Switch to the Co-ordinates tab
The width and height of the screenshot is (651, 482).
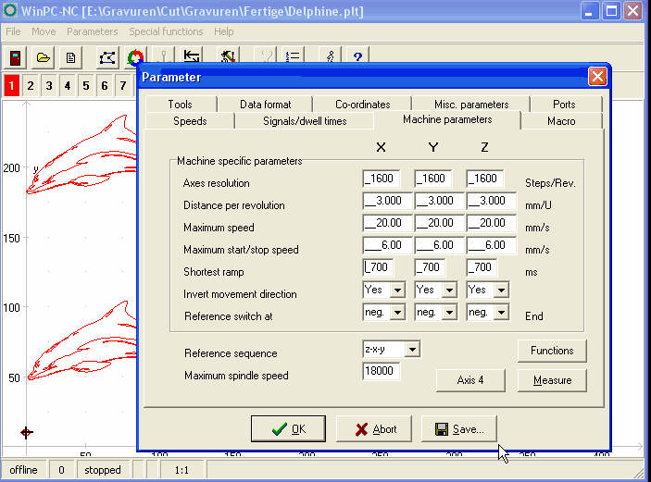pyautogui.click(x=362, y=105)
